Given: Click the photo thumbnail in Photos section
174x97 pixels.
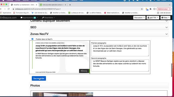Looking at the screenshot, I should point(63,95).
